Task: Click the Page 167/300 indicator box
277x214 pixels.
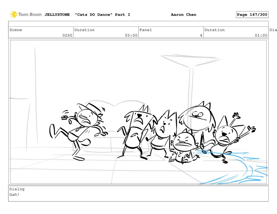Action: point(252,15)
